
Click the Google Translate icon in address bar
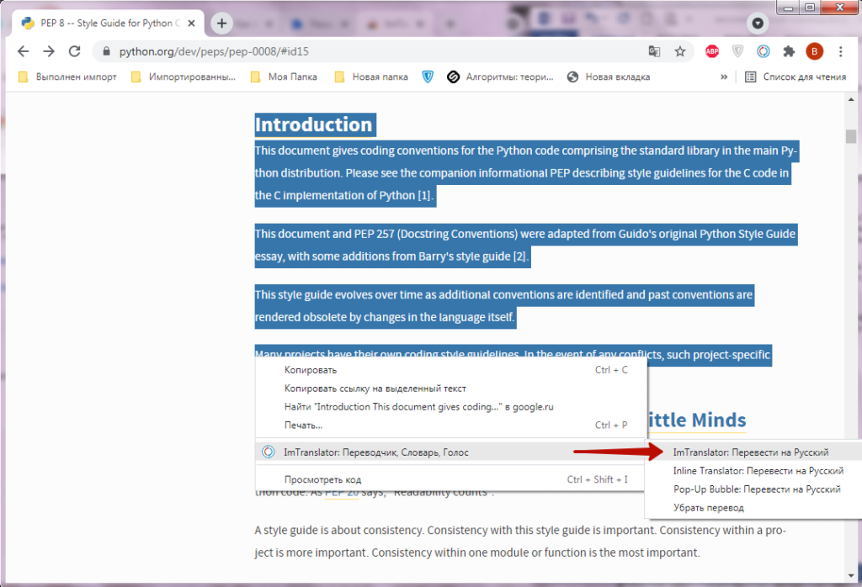(x=654, y=51)
